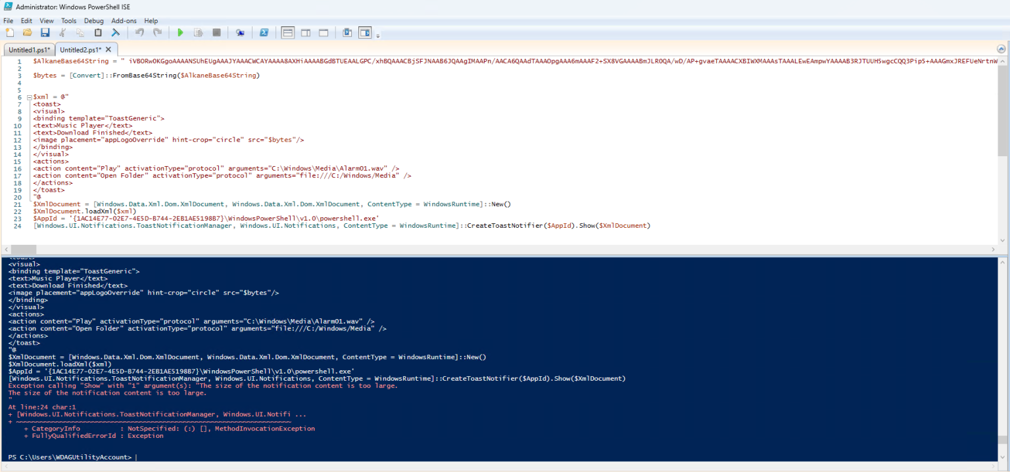The image size is (1010, 472).
Task: Save Untitled2.ps1 with the Save icon
Action: (x=46, y=32)
